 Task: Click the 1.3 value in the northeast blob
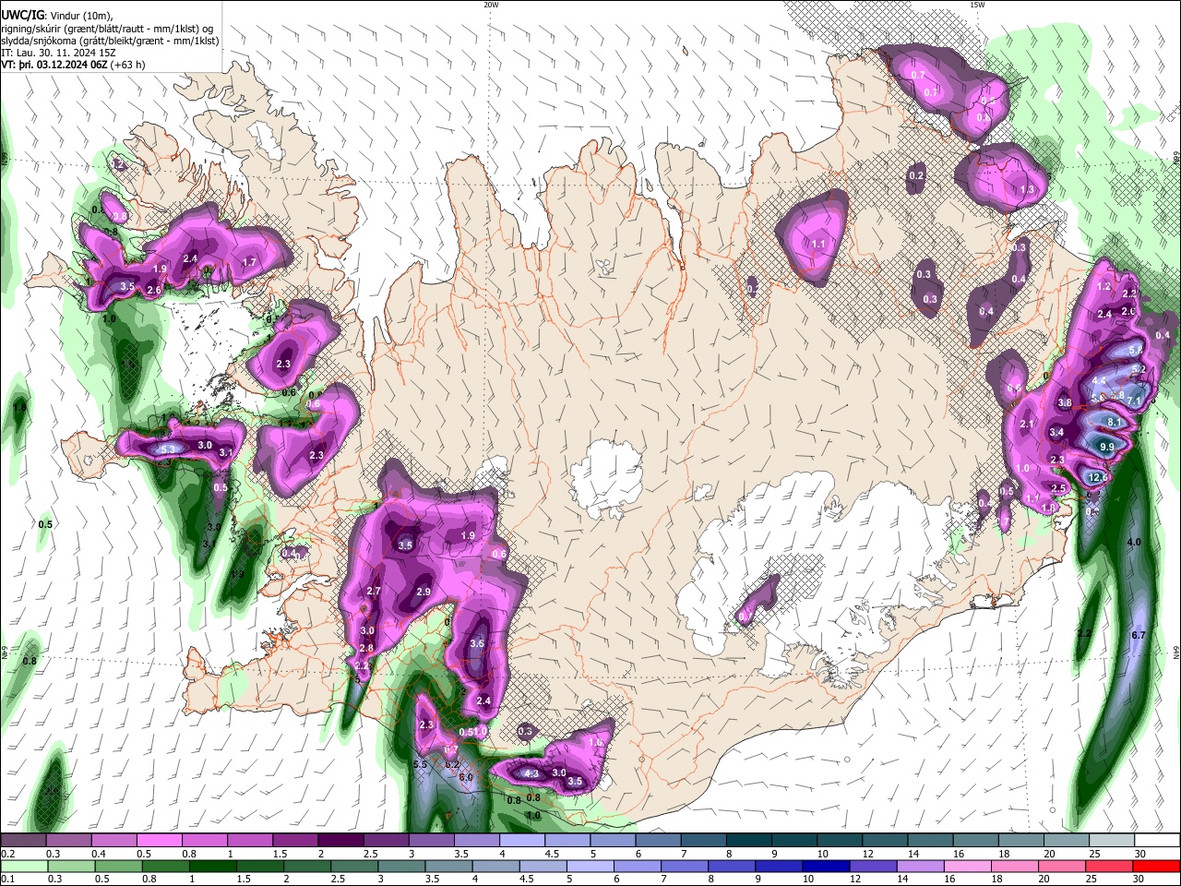coord(1028,189)
